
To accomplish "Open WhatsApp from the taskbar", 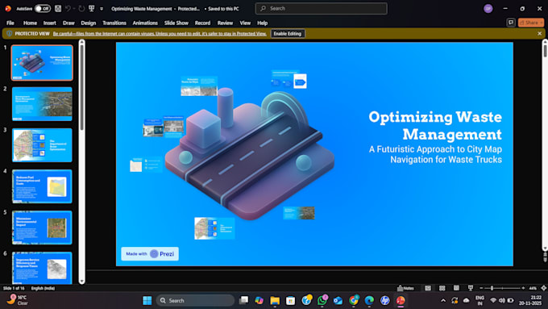I will 322,300.
